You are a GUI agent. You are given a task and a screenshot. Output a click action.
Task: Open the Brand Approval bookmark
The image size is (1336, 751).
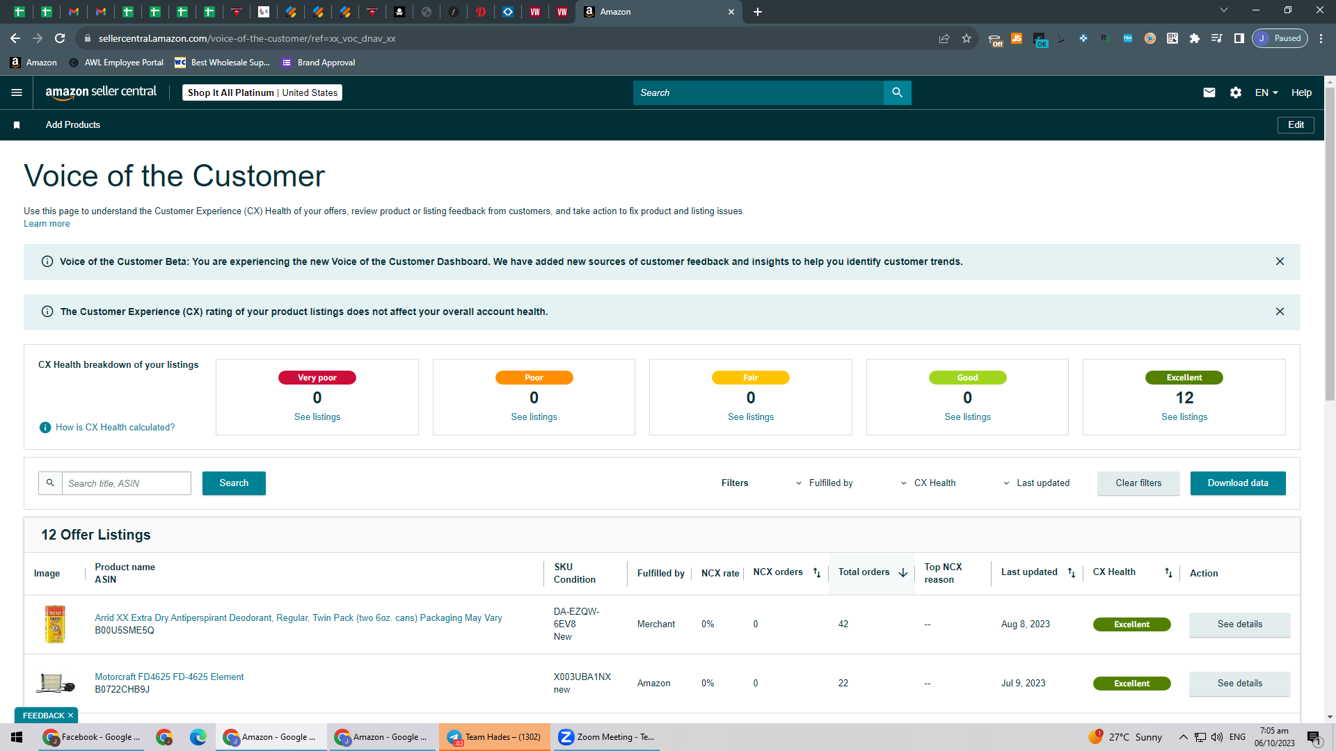click(x=318, y=63)
